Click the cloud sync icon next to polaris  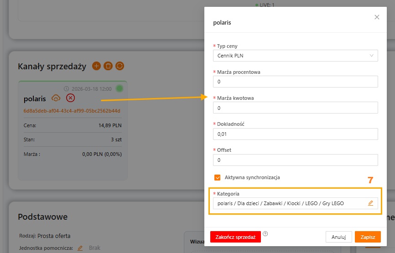(x=56, y=98)
